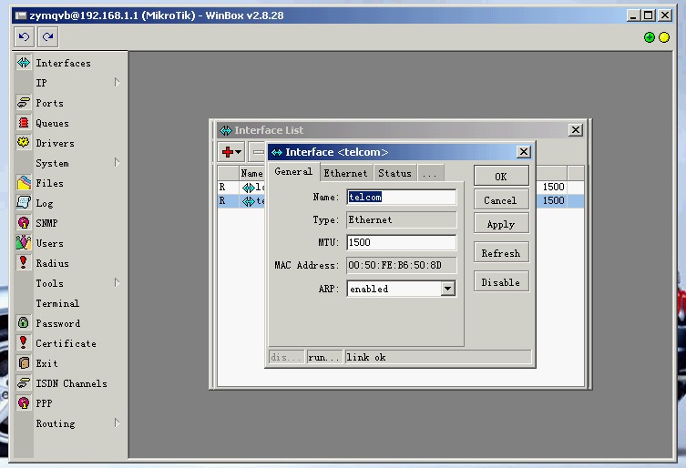This screenshot has width=686, height=468.
Task: Open Certificate via its icon
Action: pyautogui.click(x=24, y=342)
